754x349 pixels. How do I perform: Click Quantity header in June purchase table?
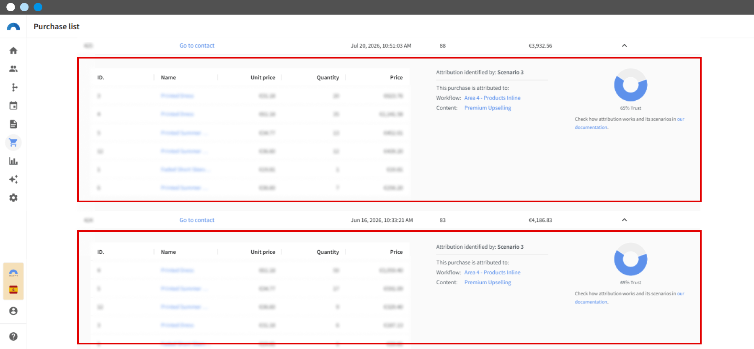point(328,252)
